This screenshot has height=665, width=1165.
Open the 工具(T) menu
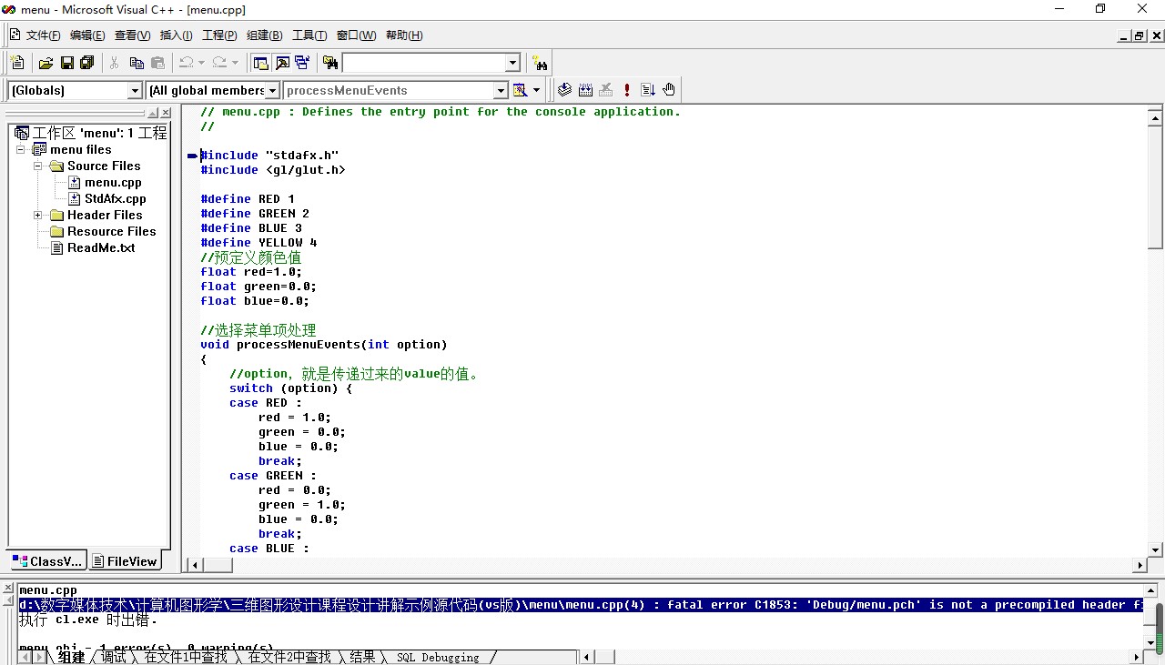[309, 35]
